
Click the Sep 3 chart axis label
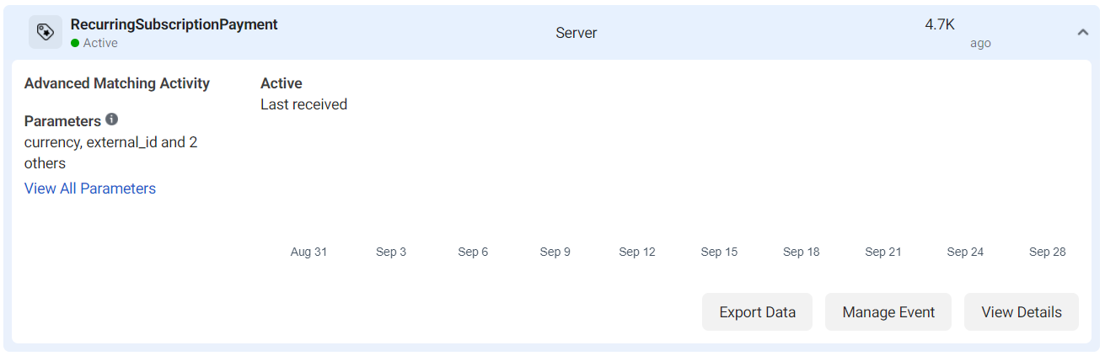coord(391,252)
